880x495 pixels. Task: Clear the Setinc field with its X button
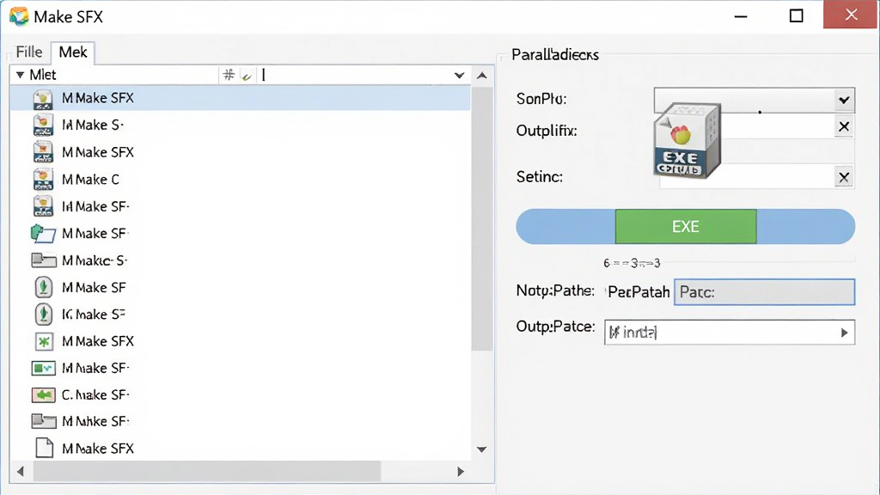[844, 178]
